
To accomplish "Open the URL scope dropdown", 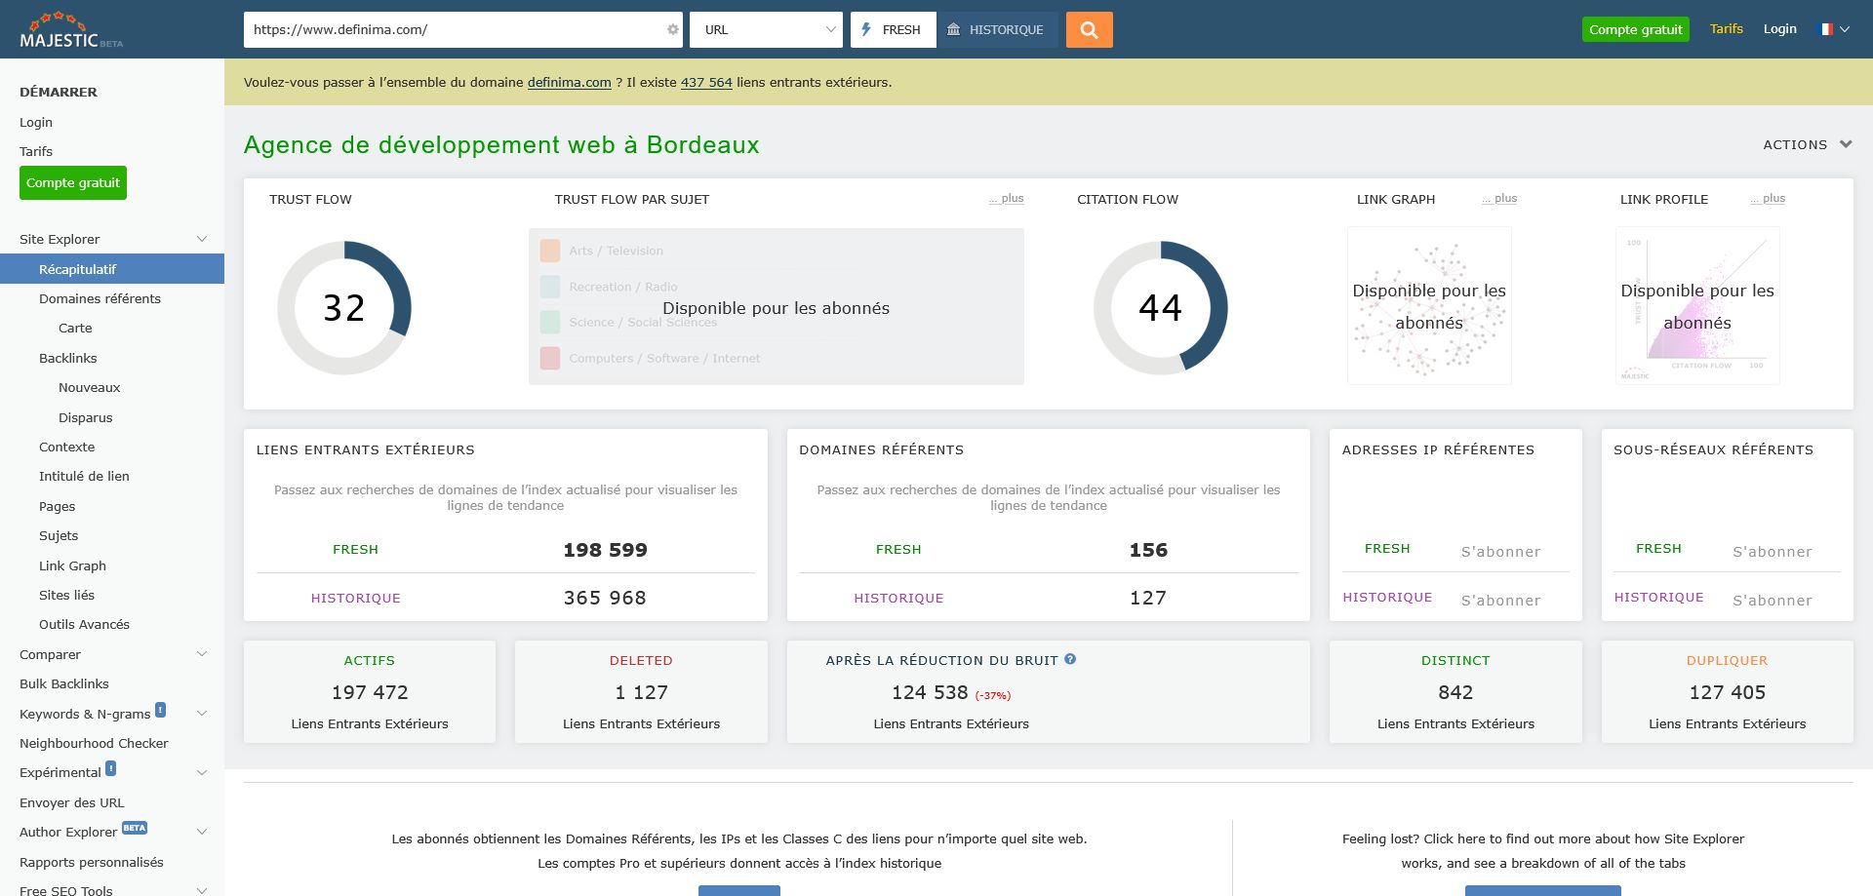I will [767, 30].
